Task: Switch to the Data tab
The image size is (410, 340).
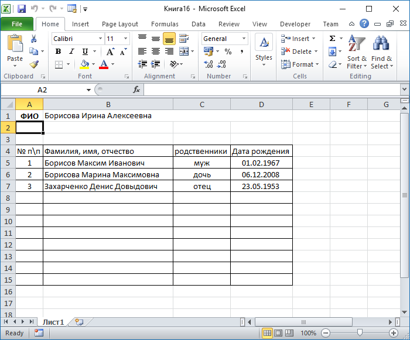Action: 199,24
